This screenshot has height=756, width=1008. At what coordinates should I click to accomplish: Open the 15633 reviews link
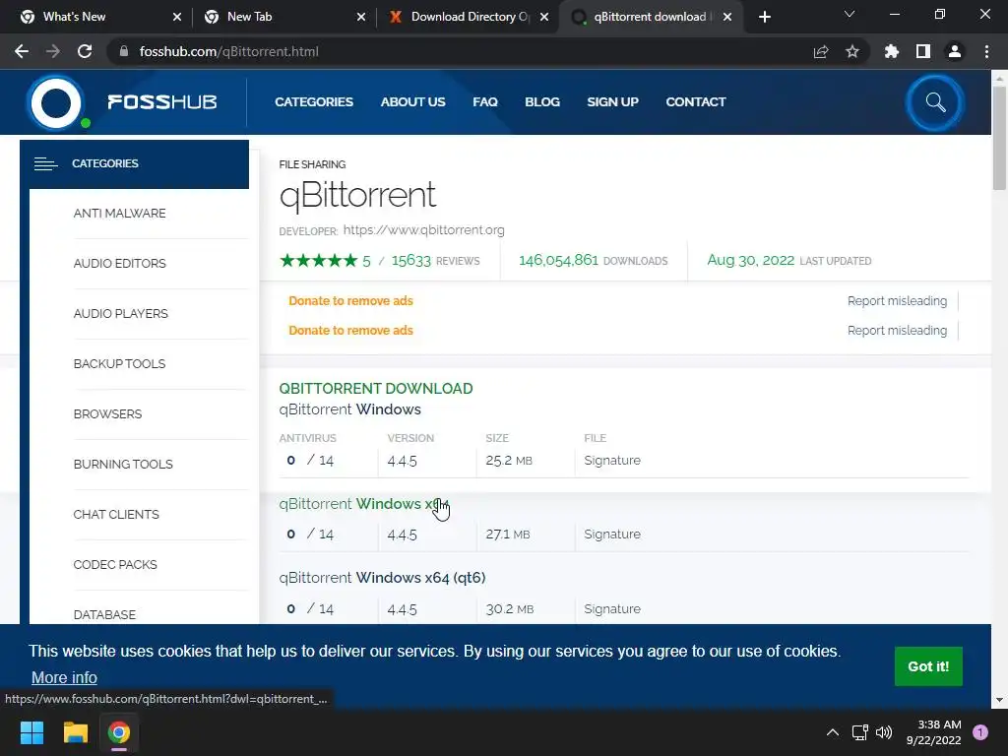tap(435, 260)
